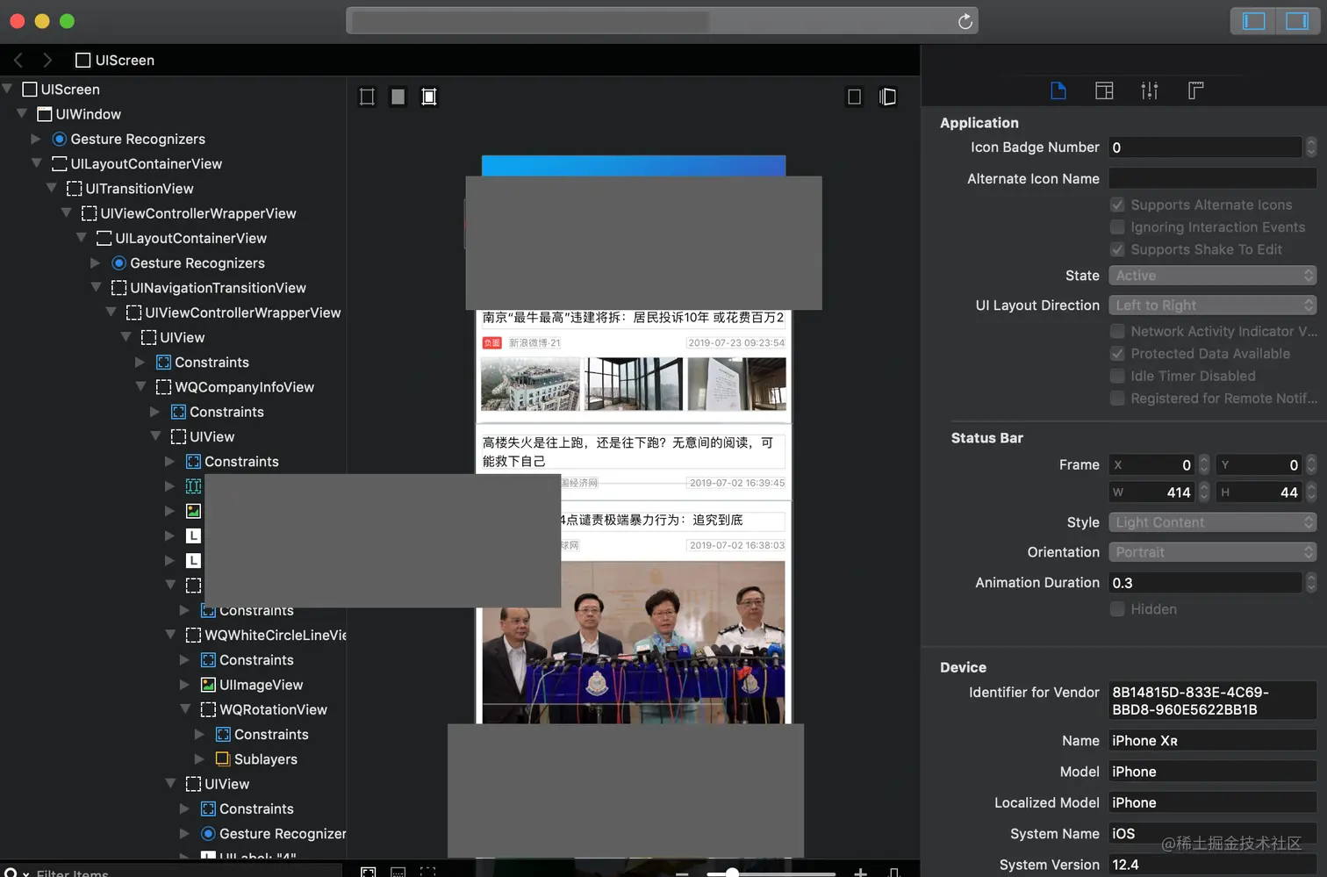This screenshot has height=877, width=1327.
Task: Open the Orientation dropdown showing Portrait
Action: tap(1212, 552)
